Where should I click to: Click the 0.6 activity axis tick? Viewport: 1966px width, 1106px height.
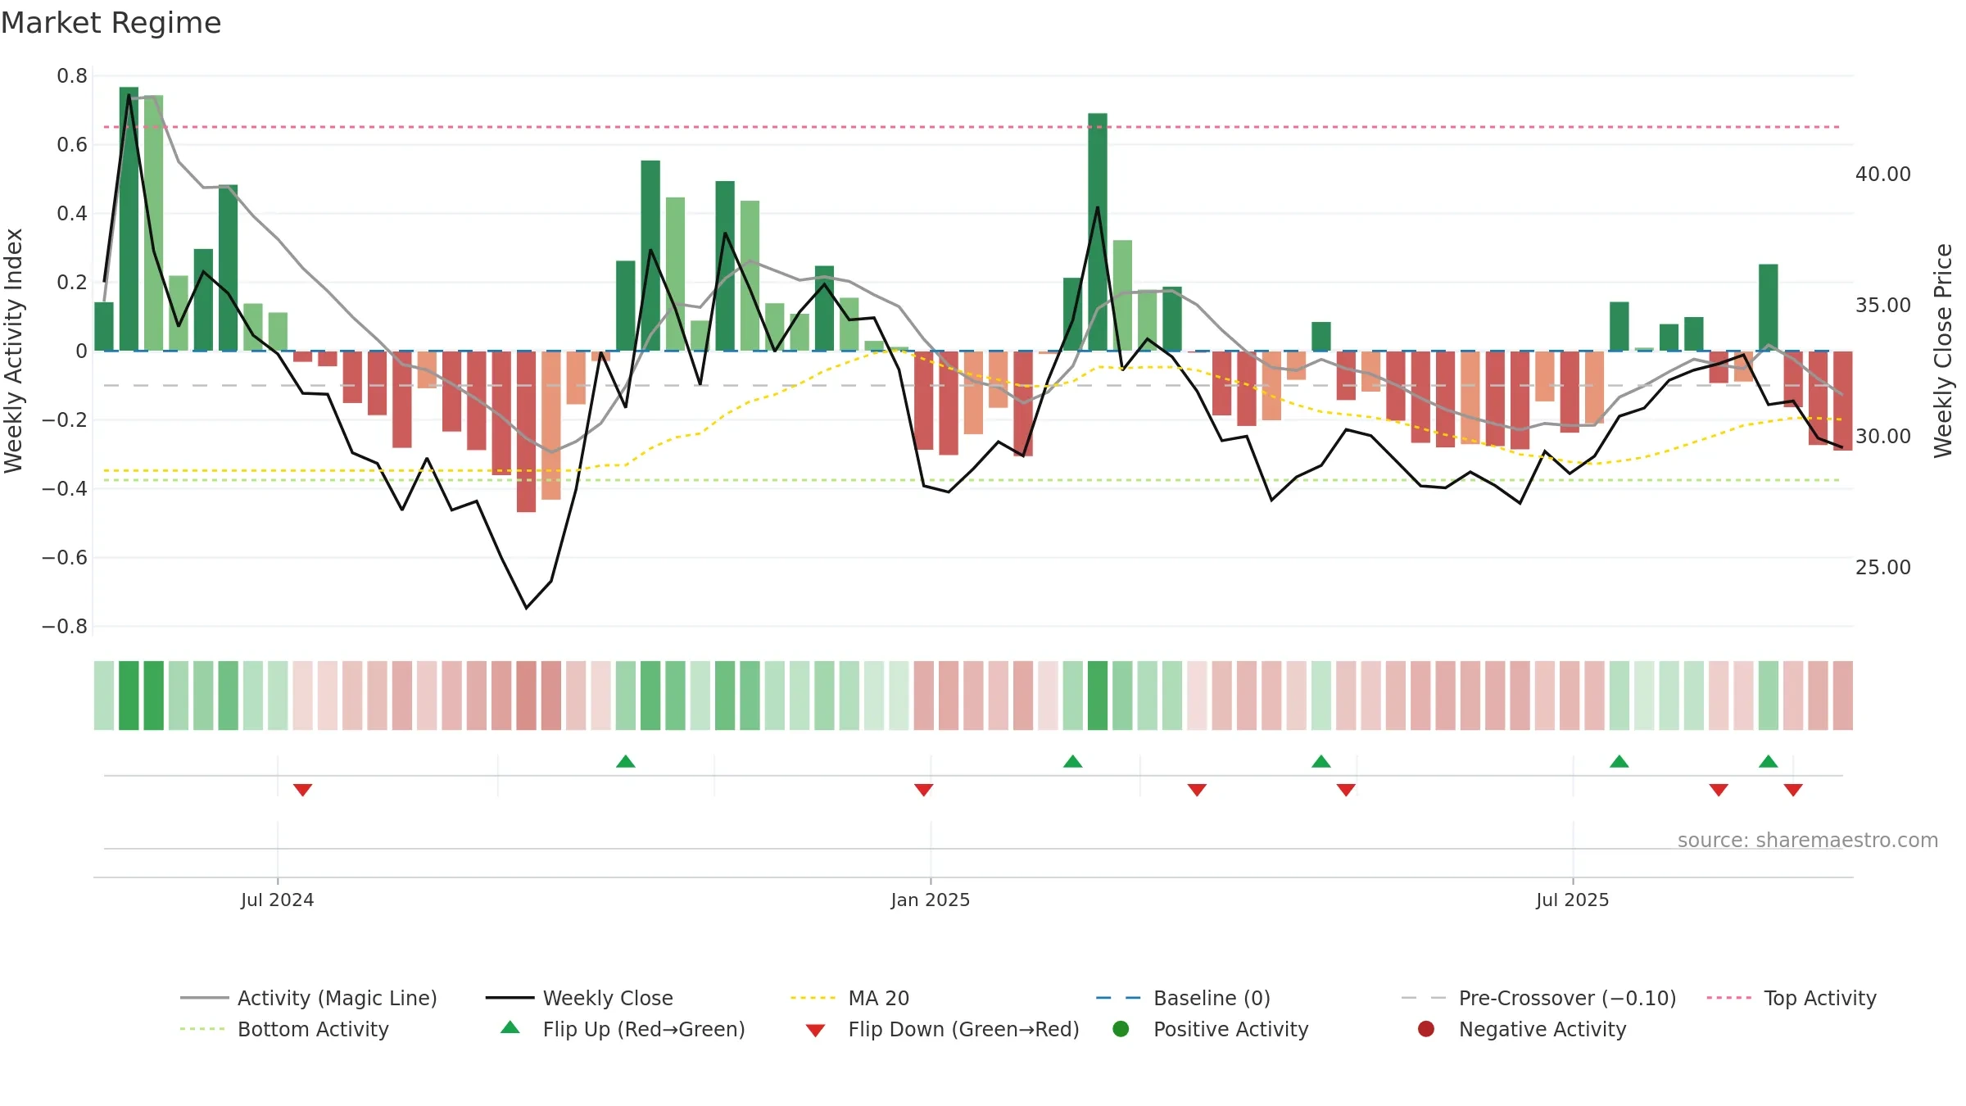click(x=72, y=145)
